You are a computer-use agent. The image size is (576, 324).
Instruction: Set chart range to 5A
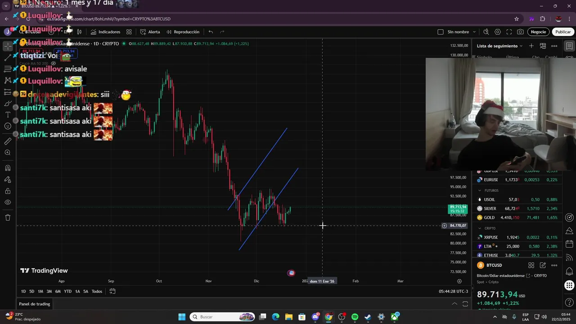[x=85, y=292]
